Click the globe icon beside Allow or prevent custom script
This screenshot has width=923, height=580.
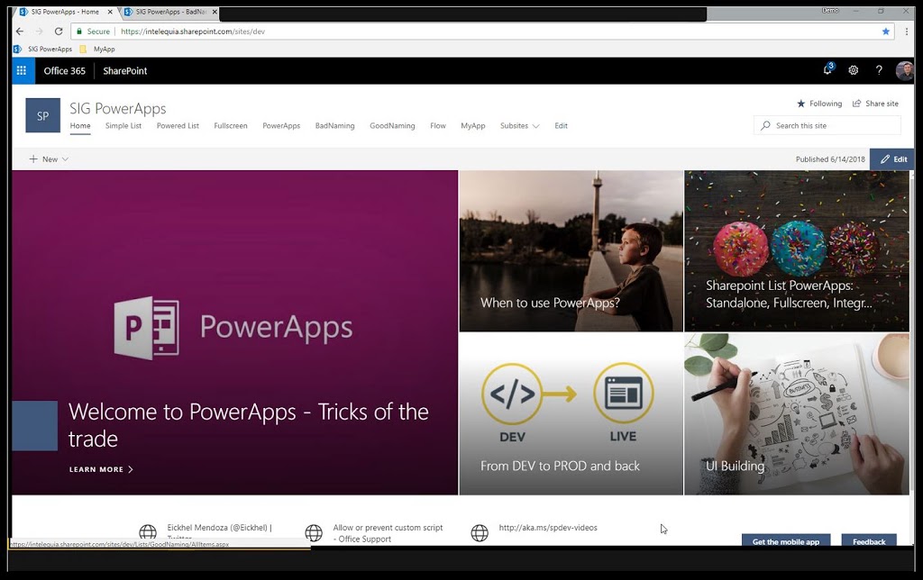point(314,533)
